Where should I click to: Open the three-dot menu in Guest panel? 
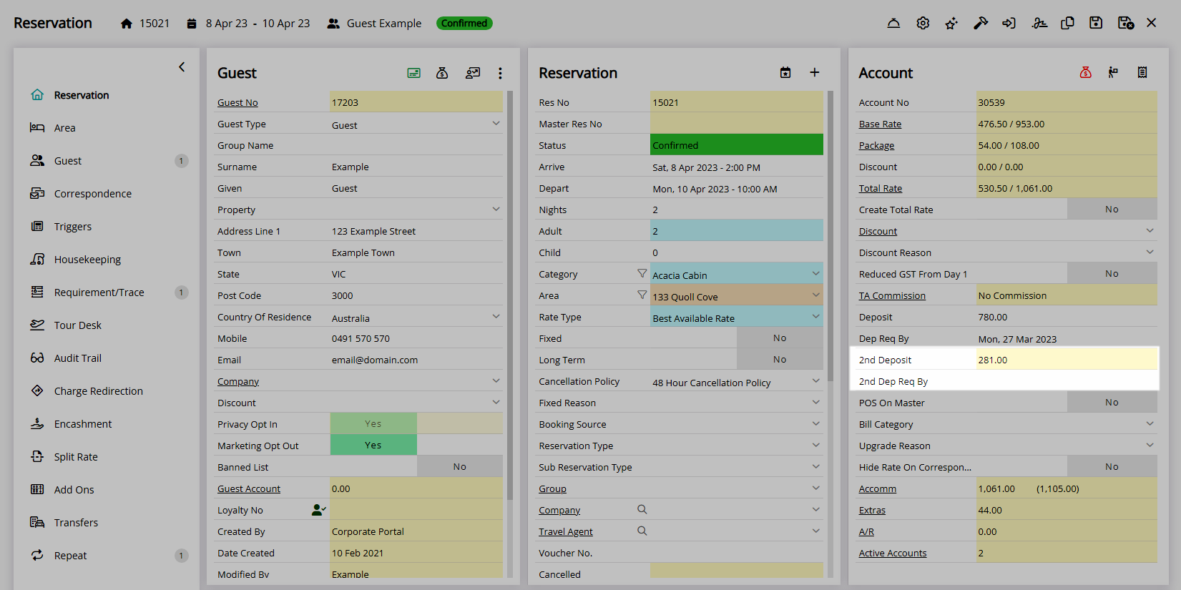[500, 73]
